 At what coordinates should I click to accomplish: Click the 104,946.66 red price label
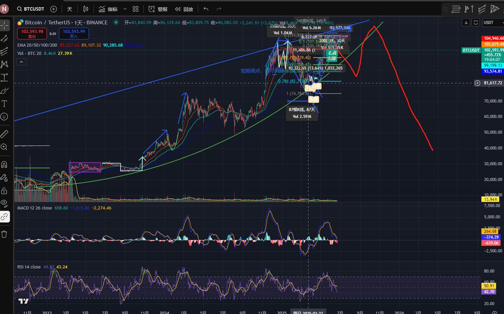(x=492, y=38)
